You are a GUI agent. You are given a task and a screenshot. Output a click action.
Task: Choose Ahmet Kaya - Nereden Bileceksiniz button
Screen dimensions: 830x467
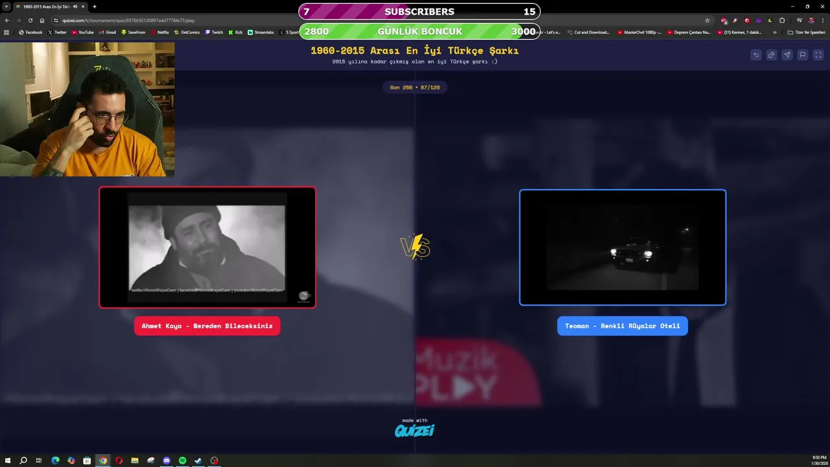(x=207, y=326)
